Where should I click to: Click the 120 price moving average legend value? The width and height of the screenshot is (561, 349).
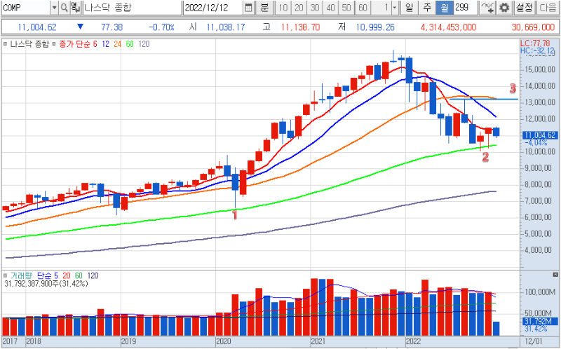coord(144,44)
